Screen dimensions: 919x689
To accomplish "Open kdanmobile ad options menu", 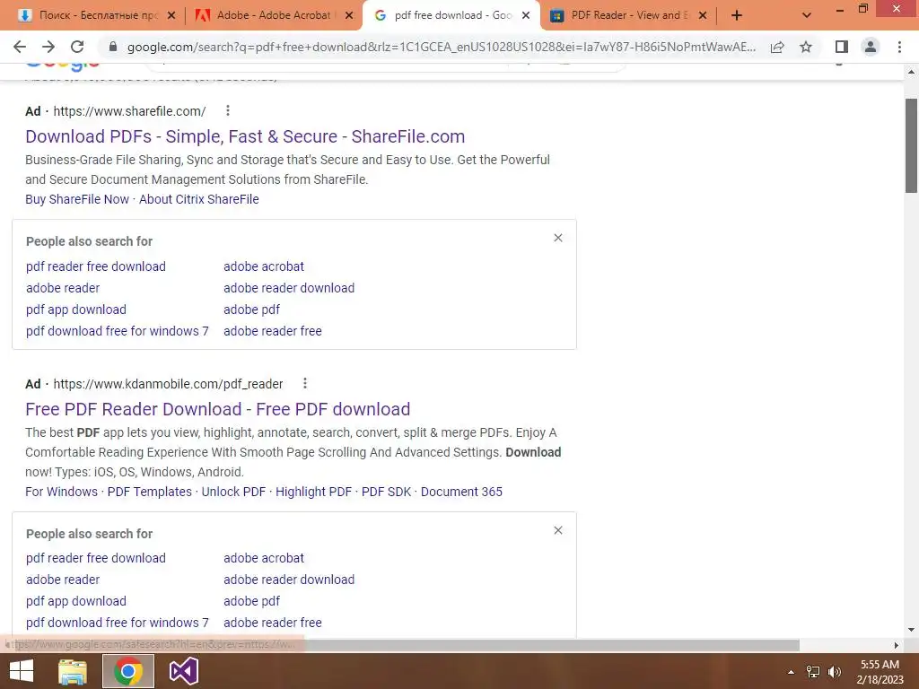I will (305, 383).
